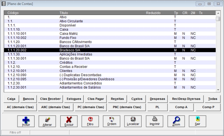224x136 pixels.
Task: Click the AC (demais Ctas) button
Action: [x=20, y=107]
